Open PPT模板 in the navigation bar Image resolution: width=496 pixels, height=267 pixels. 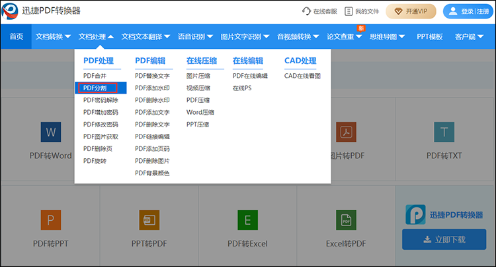(430, 36)
